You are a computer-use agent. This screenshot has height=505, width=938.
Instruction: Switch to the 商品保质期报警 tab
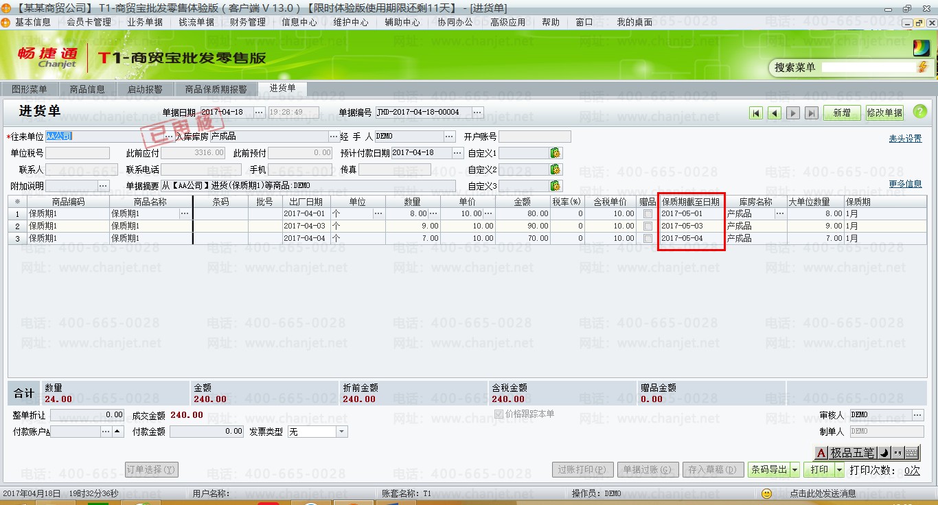(x=216, y=89)
